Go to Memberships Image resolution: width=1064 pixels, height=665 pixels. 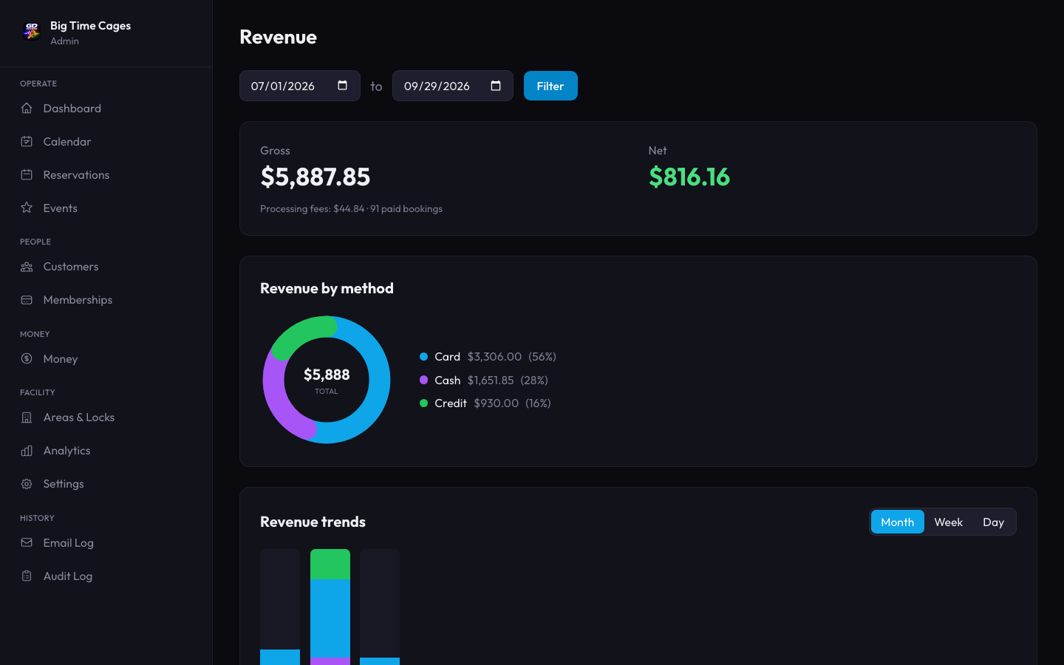tap(106, 300)
